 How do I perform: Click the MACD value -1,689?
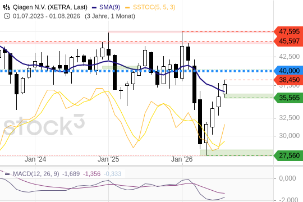(x=71, y=174)
